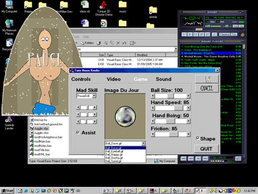
Task: Click Winamp seek position slider handle
Action: (x=199, y=29)
